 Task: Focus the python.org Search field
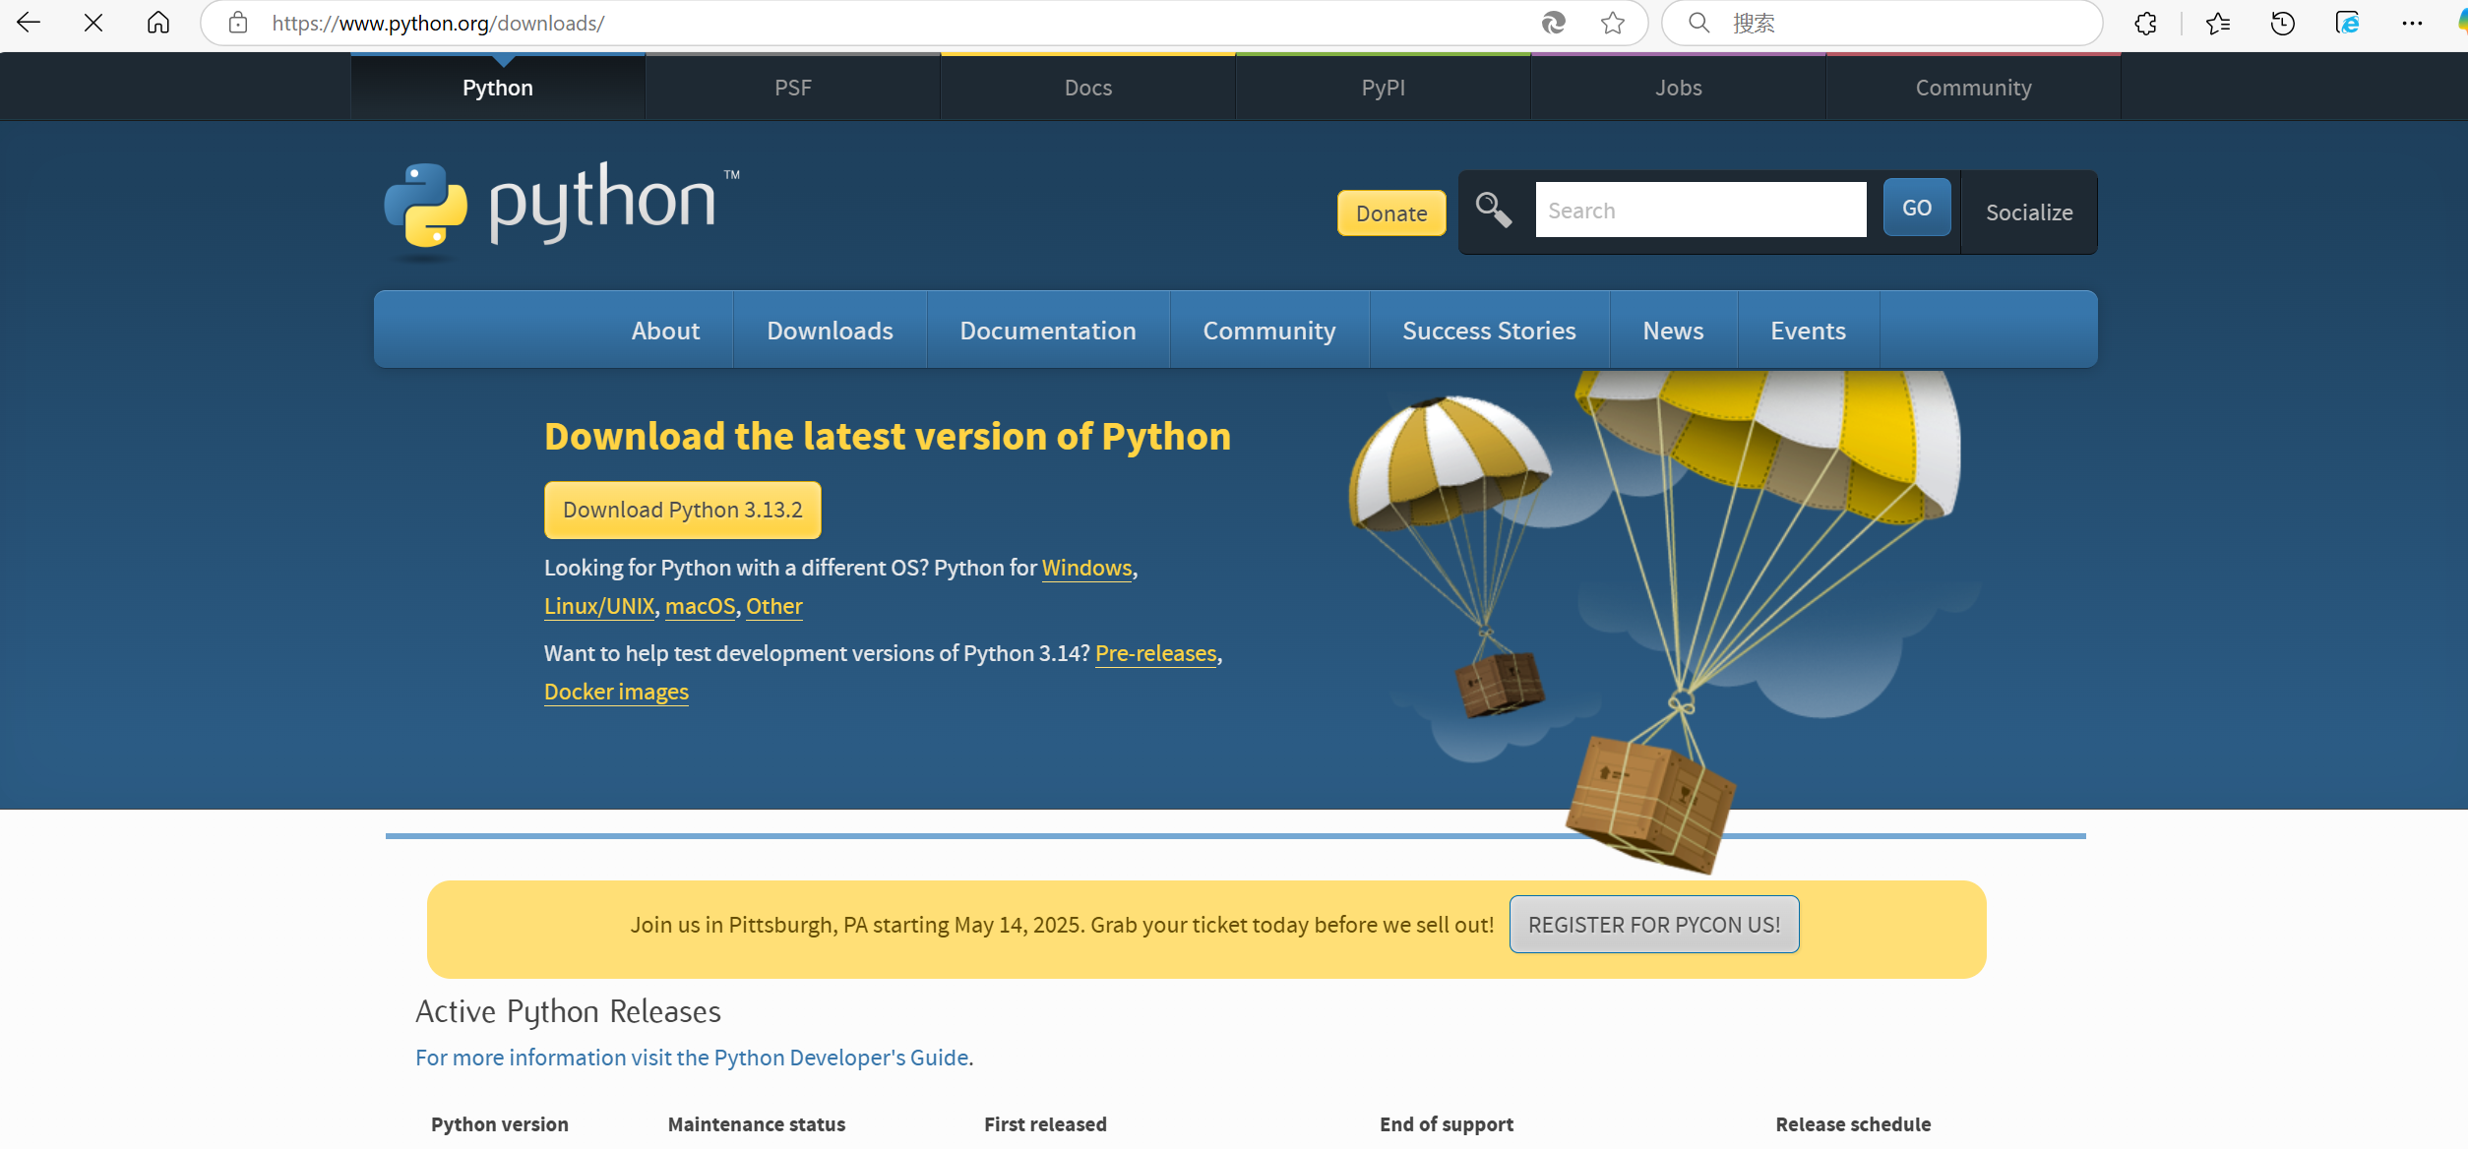[x=1699, y=211]
